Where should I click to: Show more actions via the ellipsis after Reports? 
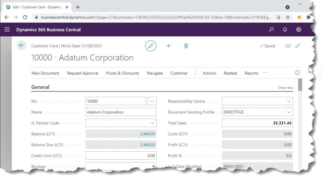click(265, 73)
